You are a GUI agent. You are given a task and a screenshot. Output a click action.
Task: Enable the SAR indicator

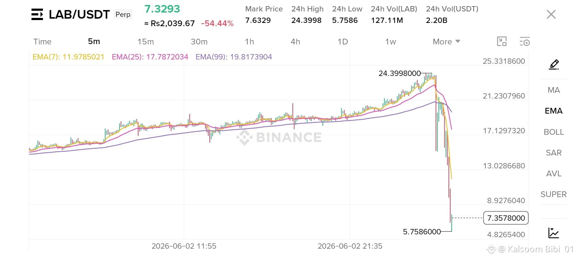[554, 153]
